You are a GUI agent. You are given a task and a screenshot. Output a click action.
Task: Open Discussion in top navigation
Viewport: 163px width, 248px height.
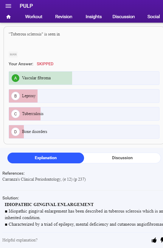click(x=124, y=17)
